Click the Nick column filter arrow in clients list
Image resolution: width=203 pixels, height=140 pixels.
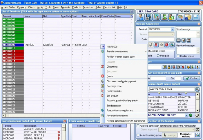pos(186,93)
